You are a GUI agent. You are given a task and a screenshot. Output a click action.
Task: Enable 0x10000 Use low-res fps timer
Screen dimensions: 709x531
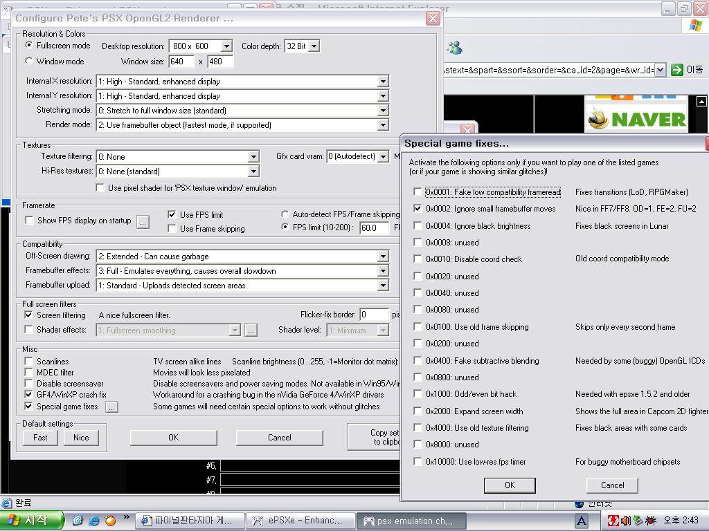pos(418,461)
